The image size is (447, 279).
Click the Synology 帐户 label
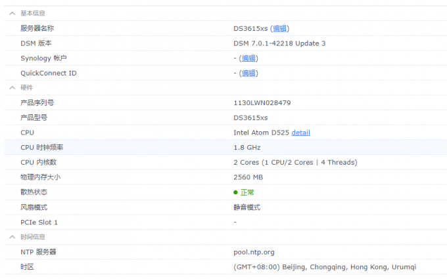point(43,58)
